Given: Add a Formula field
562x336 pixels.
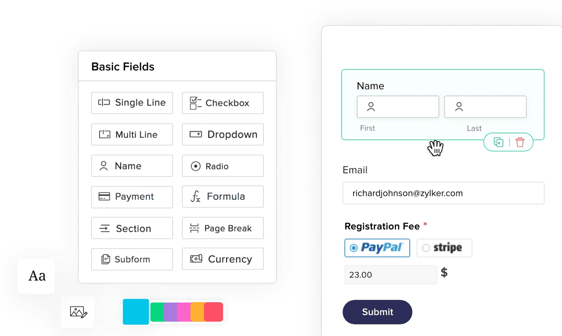Looking at the screenshot, I should 223,197.
